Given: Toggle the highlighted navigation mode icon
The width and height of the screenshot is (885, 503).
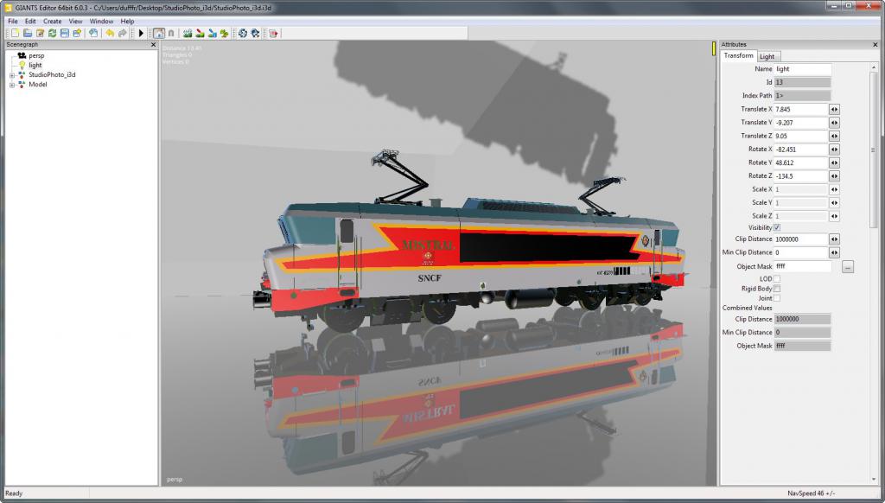Looking at the screenshot, I should pos(159,34).
